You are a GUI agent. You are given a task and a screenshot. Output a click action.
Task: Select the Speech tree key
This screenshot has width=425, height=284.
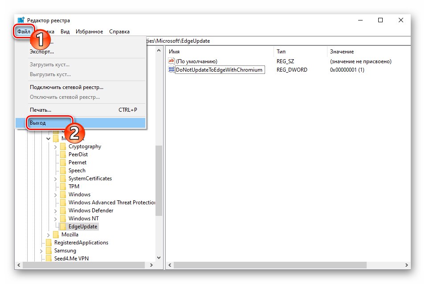[x=77, y=170]
